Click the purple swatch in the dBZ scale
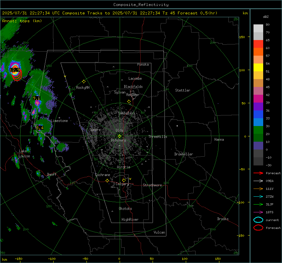282x263 pixels. [x=258, y=106]
